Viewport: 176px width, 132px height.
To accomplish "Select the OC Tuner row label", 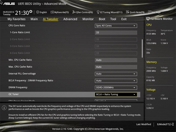I will (13, 94).
